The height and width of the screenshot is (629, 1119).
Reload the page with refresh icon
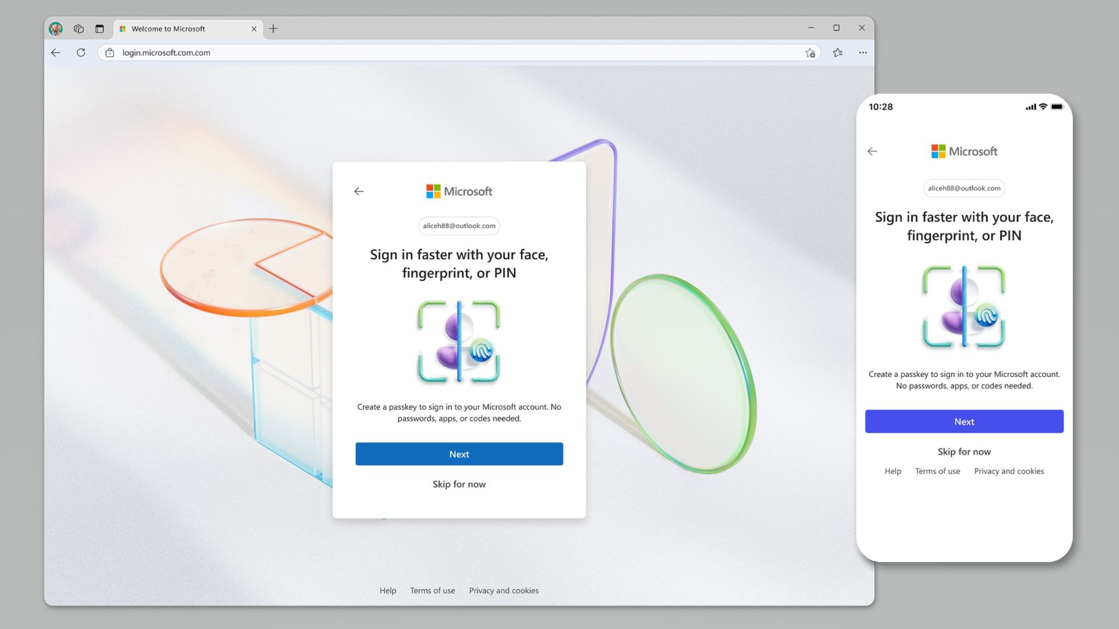click(x=81, y=52)
